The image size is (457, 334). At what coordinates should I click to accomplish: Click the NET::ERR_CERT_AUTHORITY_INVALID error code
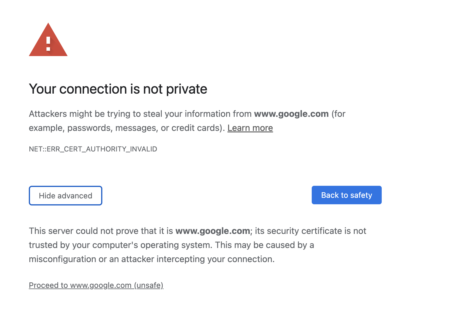pyautogui.click(x=93, y=149)
